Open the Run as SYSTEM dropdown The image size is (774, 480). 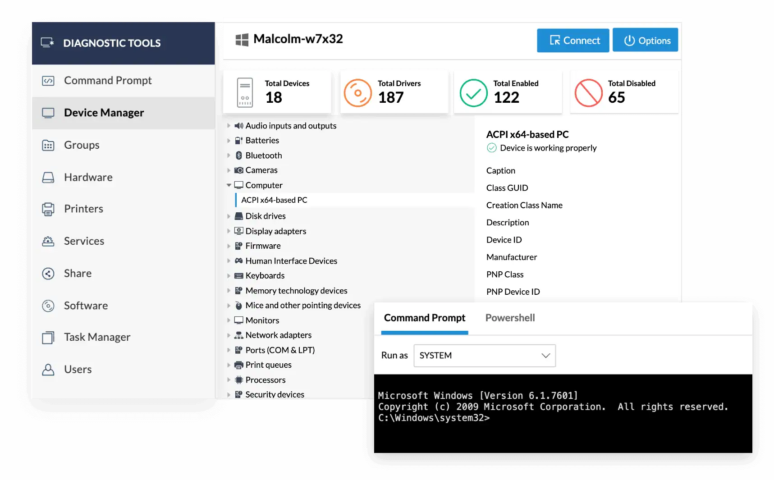pos(485,356)
